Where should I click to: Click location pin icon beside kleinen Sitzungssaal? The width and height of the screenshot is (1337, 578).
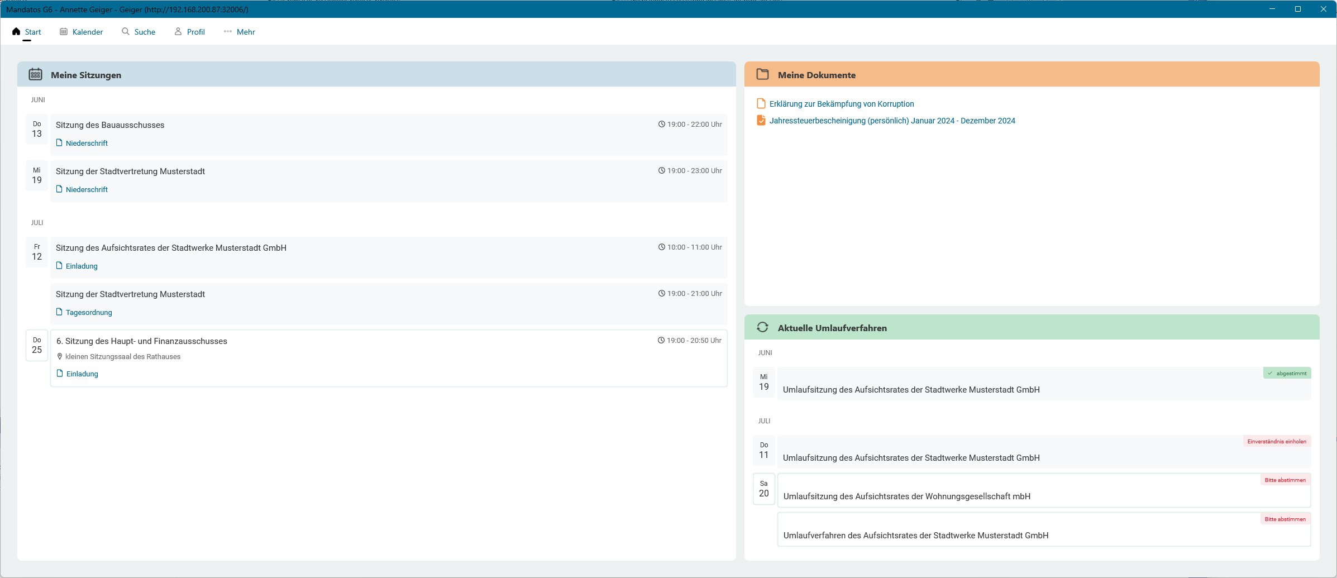(x=60, y=356)
